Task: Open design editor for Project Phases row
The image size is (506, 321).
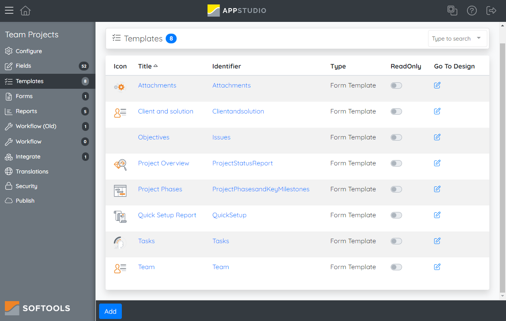Action: point(437,189)
